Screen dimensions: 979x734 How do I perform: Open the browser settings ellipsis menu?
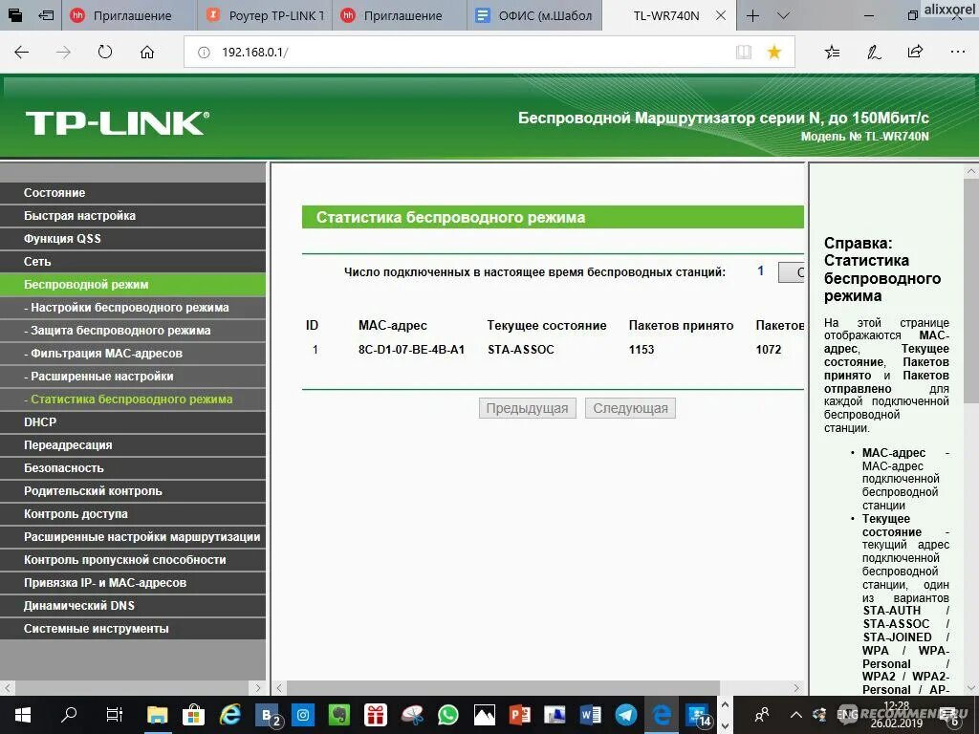point(957,53)
